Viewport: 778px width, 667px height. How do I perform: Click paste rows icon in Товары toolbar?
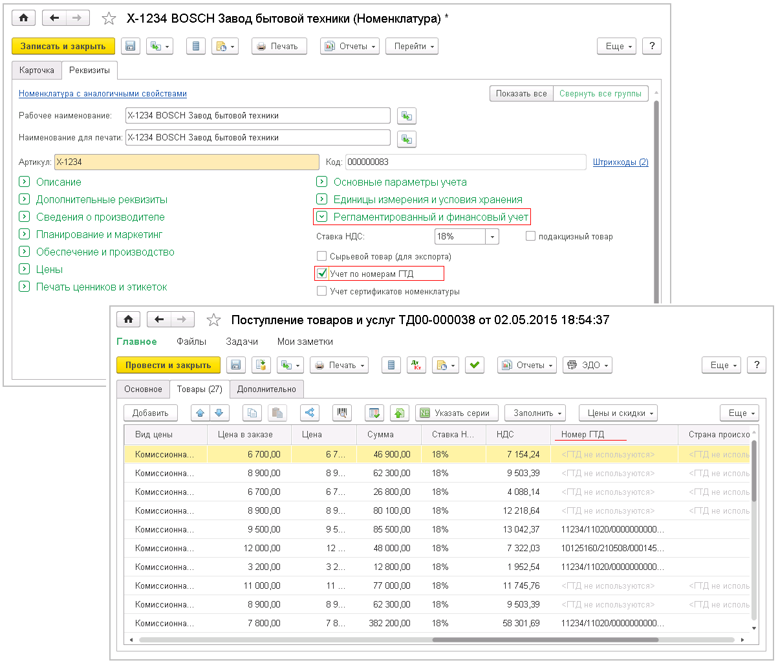coord(277,413)
